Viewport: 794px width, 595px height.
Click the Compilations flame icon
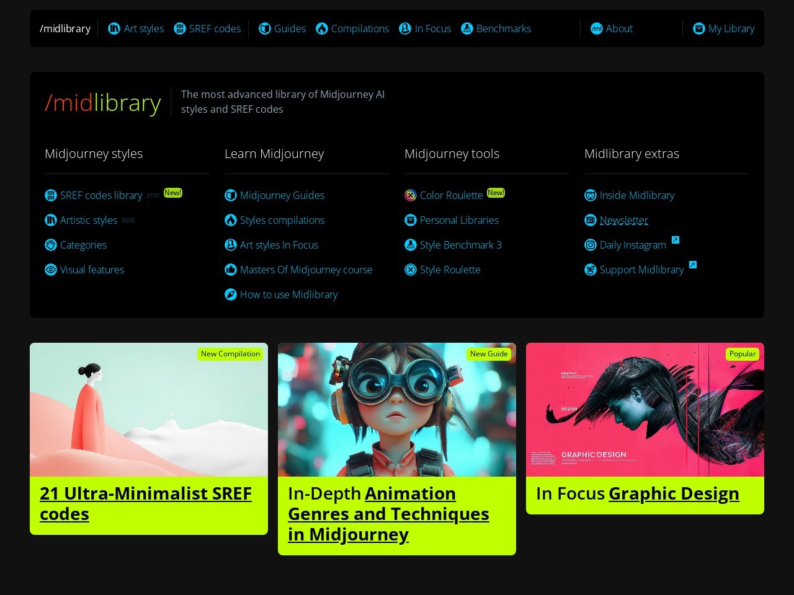322,29
